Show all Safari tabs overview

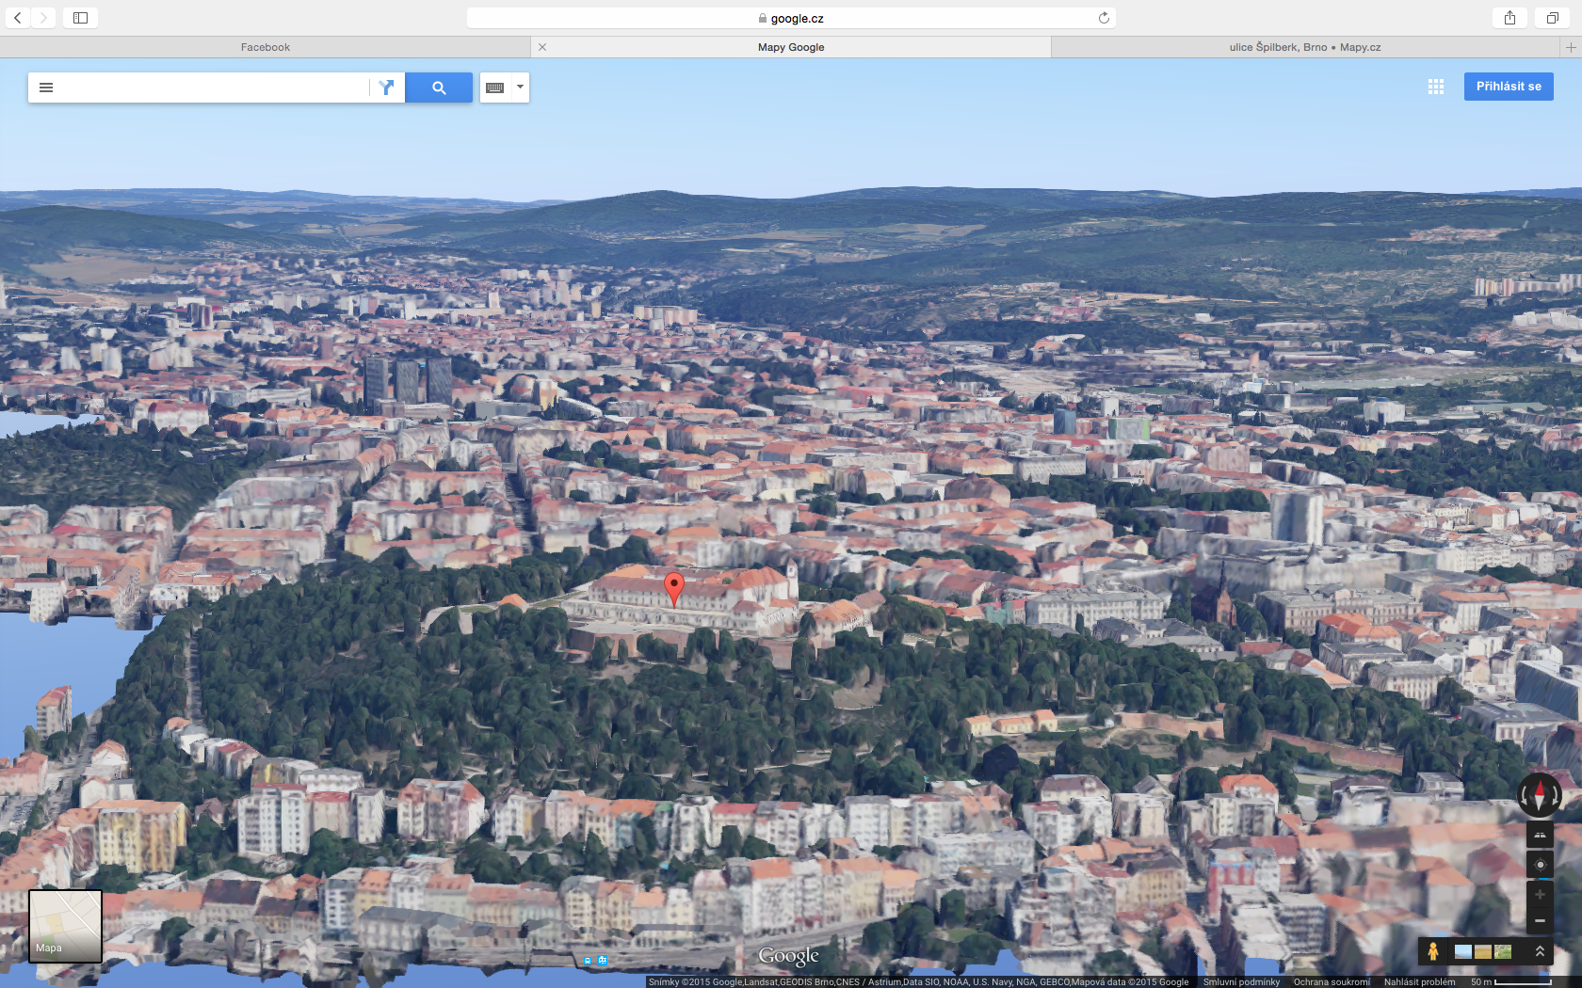tap(1553, 18)
